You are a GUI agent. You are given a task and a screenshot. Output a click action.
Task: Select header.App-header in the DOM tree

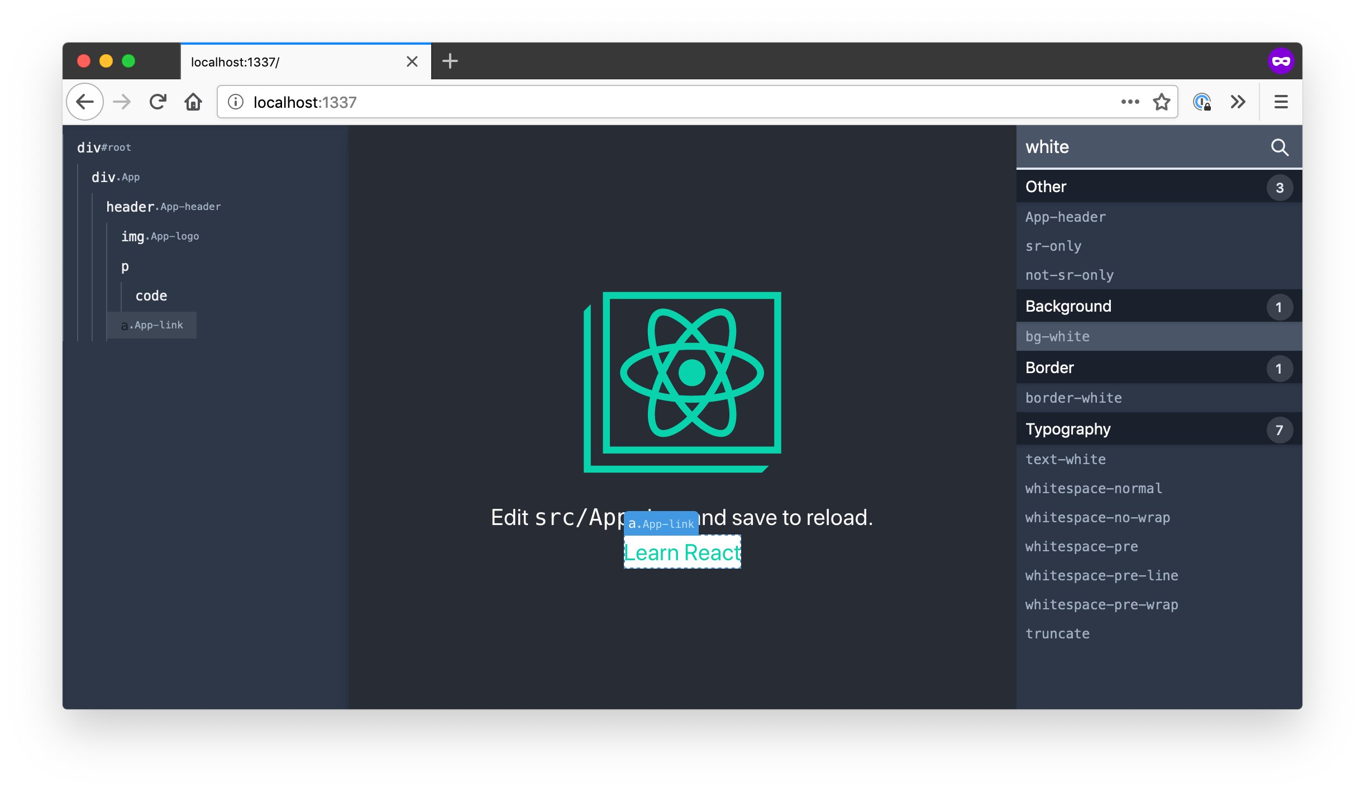tap(164, 207)
